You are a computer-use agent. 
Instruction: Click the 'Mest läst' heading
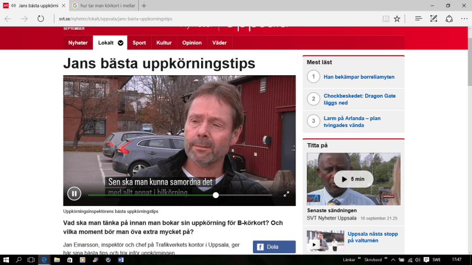coord(319,62)
